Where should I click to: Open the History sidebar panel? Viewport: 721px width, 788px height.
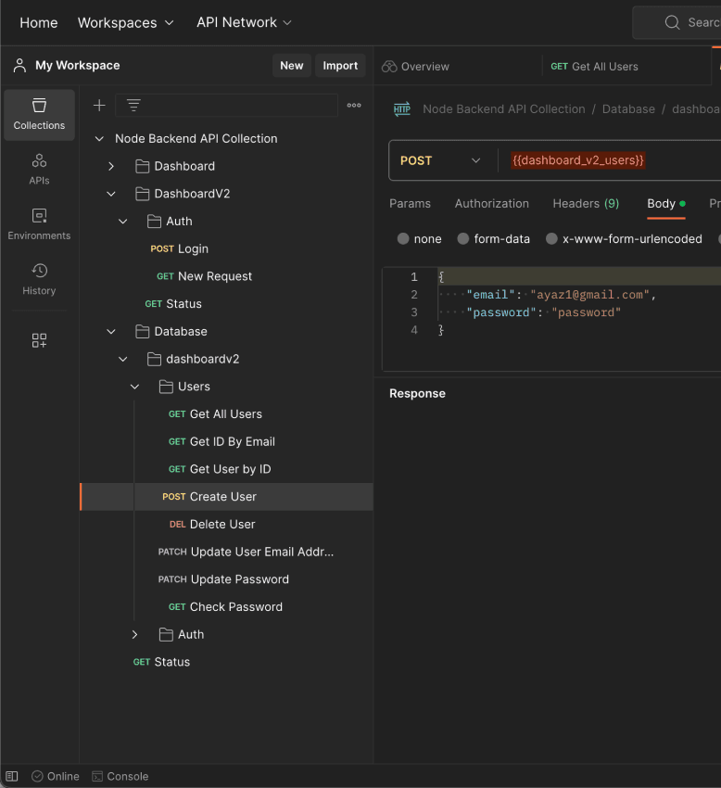point(39,279)
